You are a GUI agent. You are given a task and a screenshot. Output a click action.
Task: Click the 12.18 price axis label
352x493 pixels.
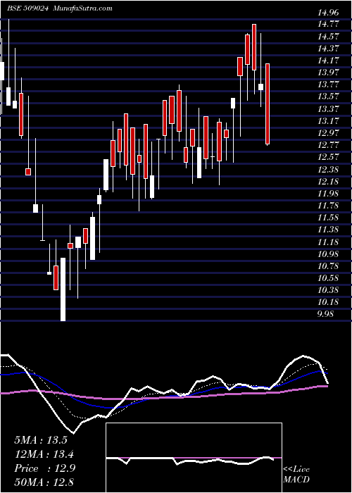328,182
